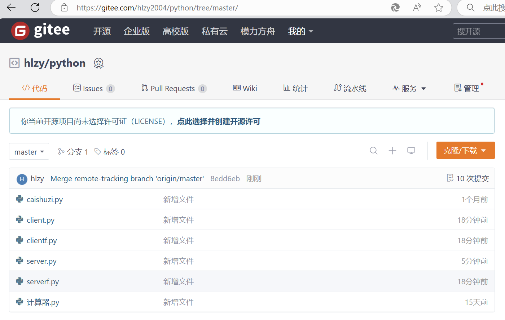This screenshot has width=505, height=320.
Task: Open file 计算器.py
Action: 43,302
